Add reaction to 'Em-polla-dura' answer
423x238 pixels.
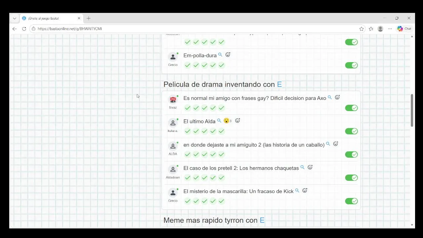click(228, 55)
